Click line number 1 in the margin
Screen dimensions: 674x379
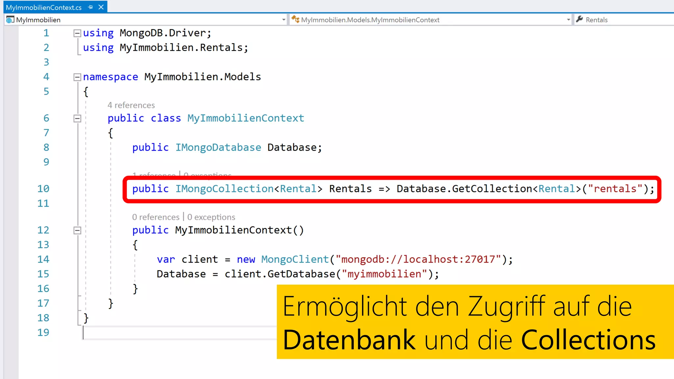click(46, 33)
